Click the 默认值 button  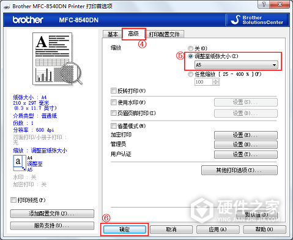click(x=257, y=215)
